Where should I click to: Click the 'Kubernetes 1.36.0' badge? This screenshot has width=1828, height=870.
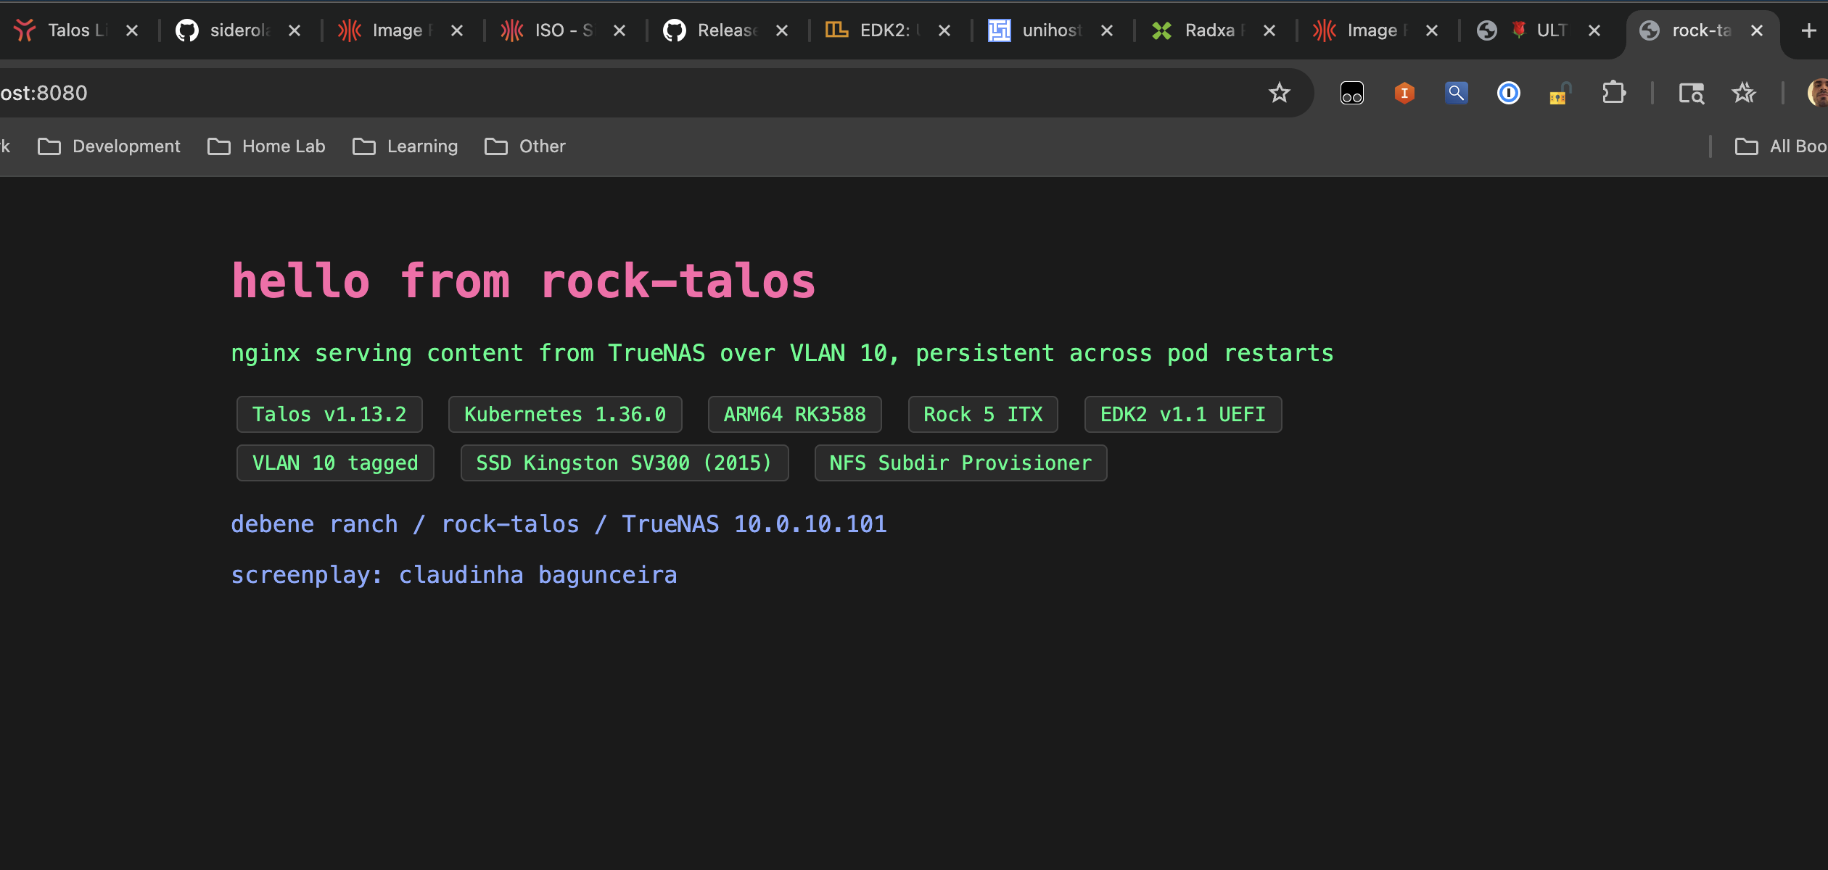coord(565,414)
